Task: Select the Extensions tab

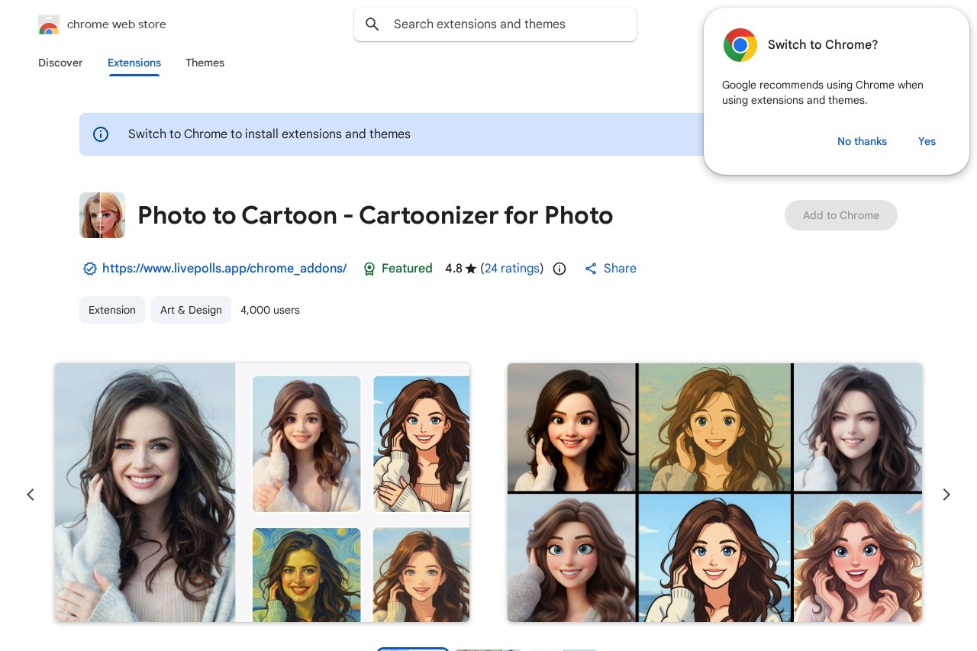Action: coord(134,63)
